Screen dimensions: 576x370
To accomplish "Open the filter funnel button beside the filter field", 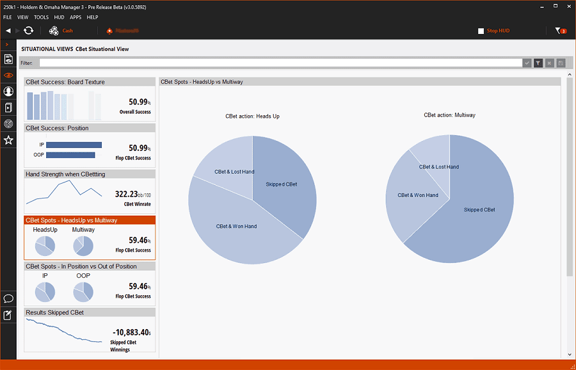I will pyautogui.click(x=538, y=63).
